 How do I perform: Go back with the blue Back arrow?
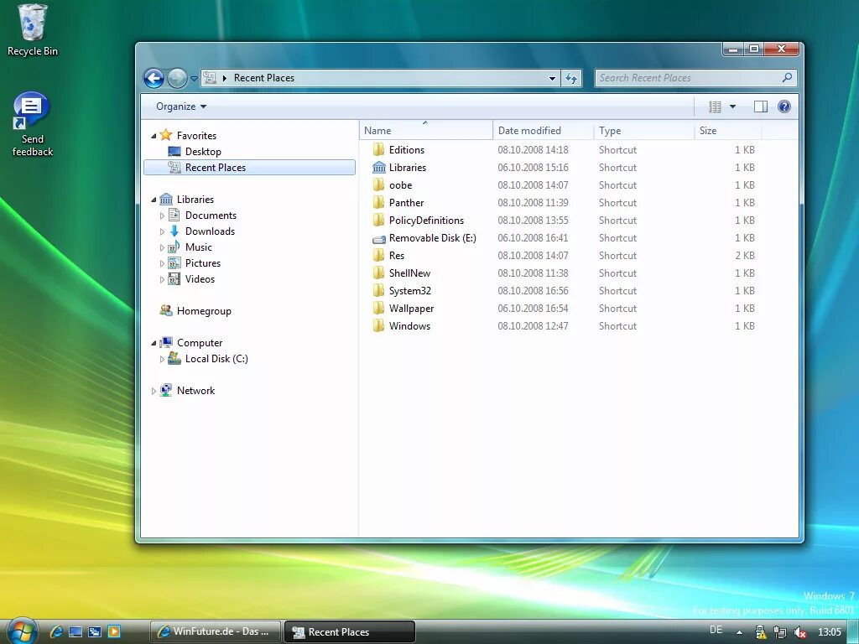(x=154, y=78)
